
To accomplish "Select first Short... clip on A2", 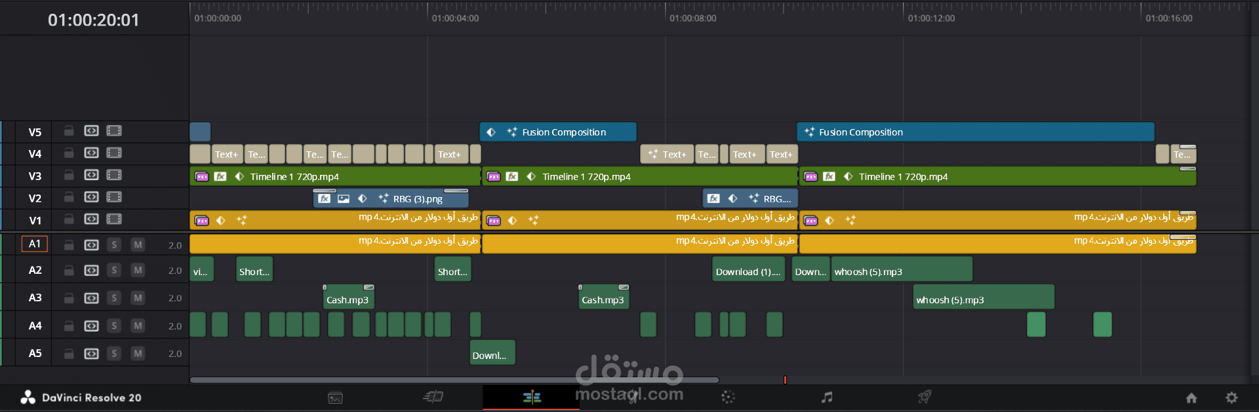I will pyautogui.click(x=254, y=270).
